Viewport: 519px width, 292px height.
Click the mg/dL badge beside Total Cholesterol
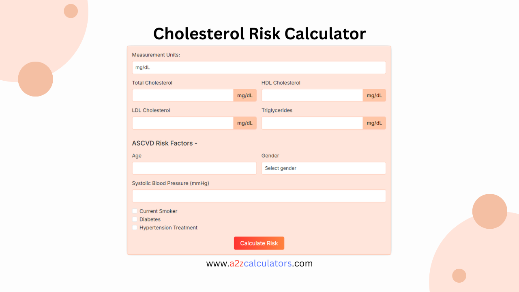(x=245, y=95)
